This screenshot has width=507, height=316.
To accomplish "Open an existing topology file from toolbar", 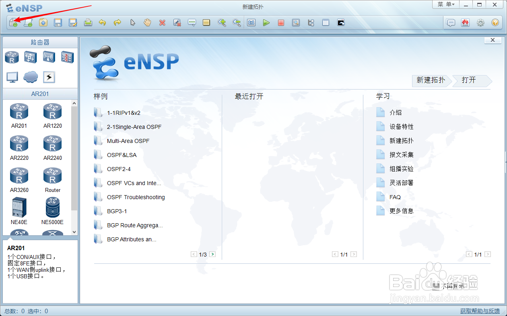I will [43, 22].
